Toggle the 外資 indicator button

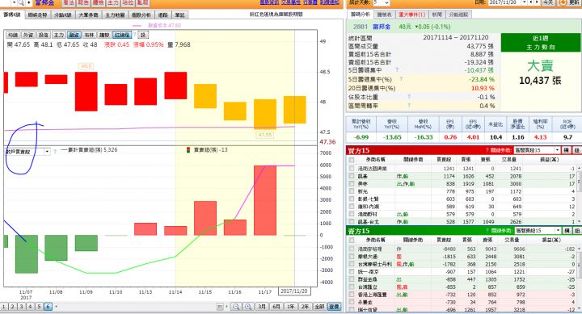pyautogui.click(x=28, y=35)
